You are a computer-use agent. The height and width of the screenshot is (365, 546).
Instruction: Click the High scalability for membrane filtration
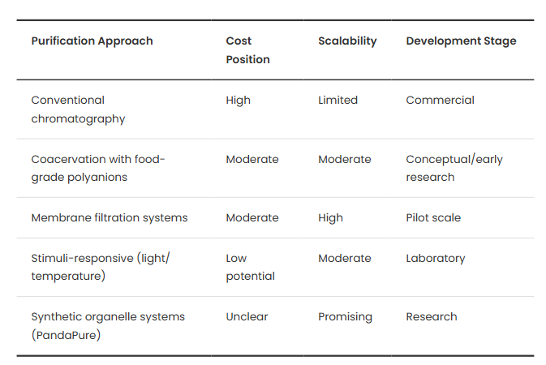click(x=330, y=218)
